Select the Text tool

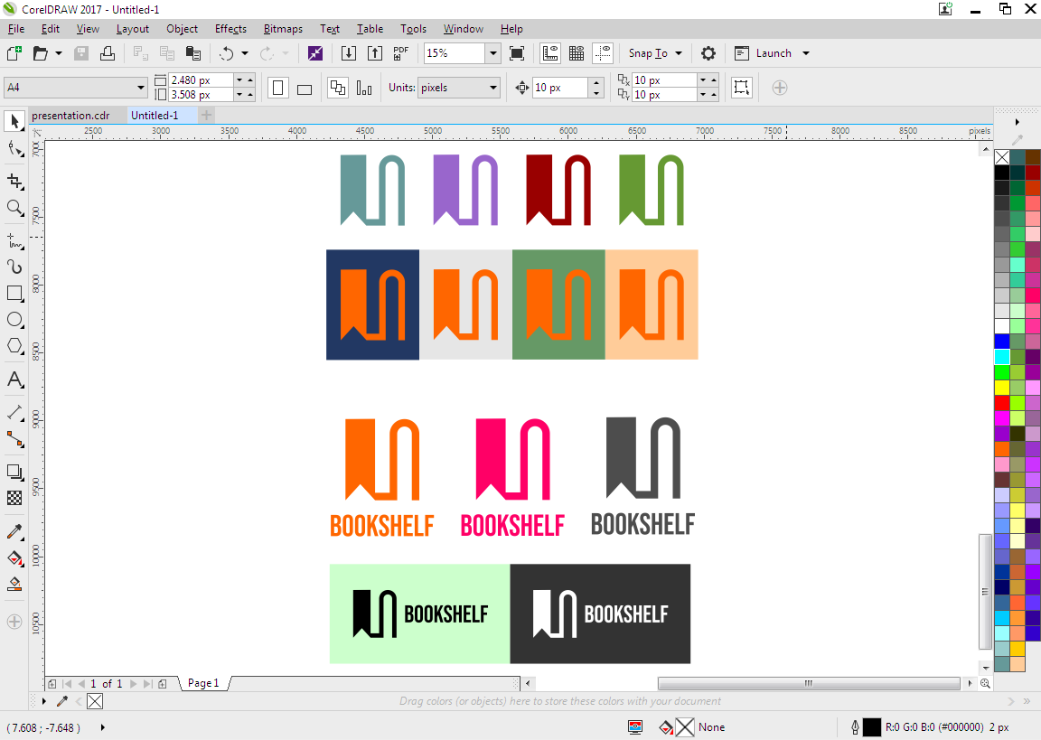(14, 379)
